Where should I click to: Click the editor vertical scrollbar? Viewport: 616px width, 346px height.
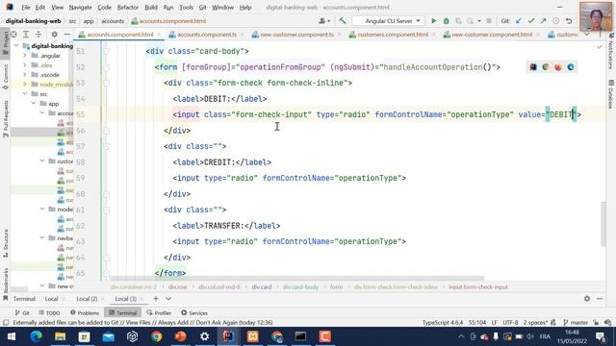pos(603,224)
